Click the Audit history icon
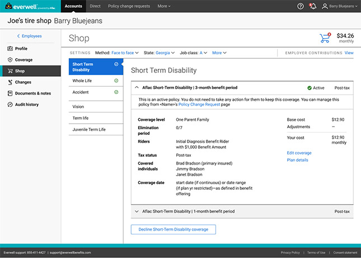361x258 pixels. 10,105
